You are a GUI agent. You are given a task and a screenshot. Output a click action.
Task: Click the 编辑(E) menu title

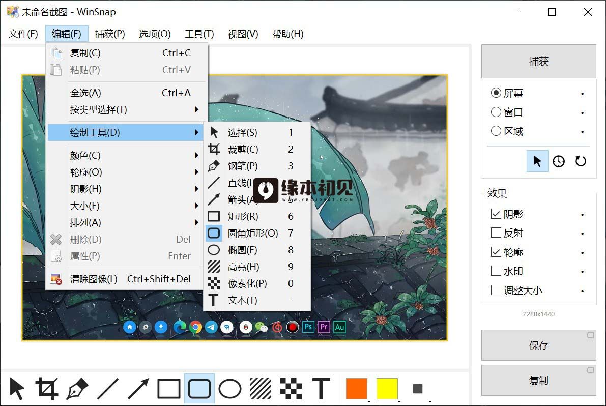pyautogui.click(x=67, y=34)
